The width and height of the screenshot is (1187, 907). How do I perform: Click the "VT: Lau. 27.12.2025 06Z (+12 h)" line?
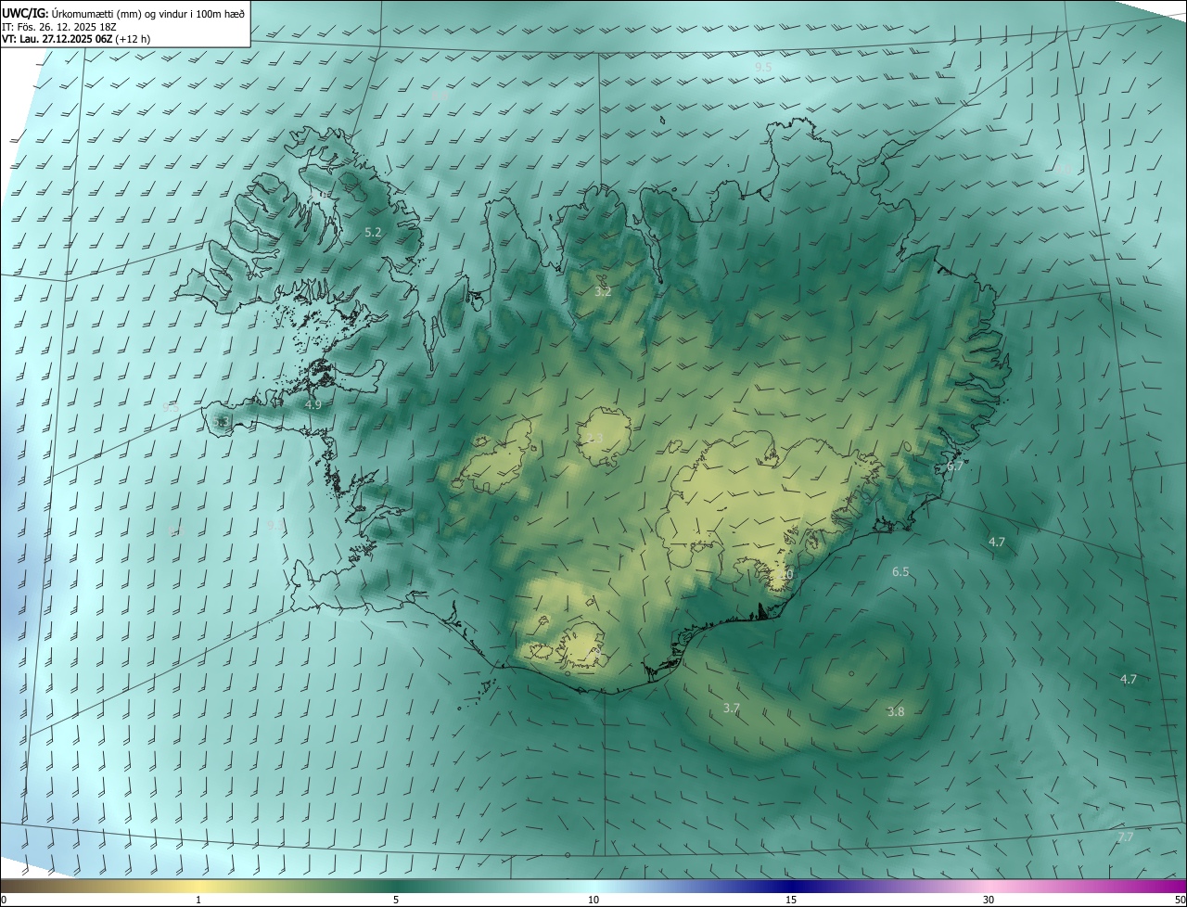[x=77, y=39]
